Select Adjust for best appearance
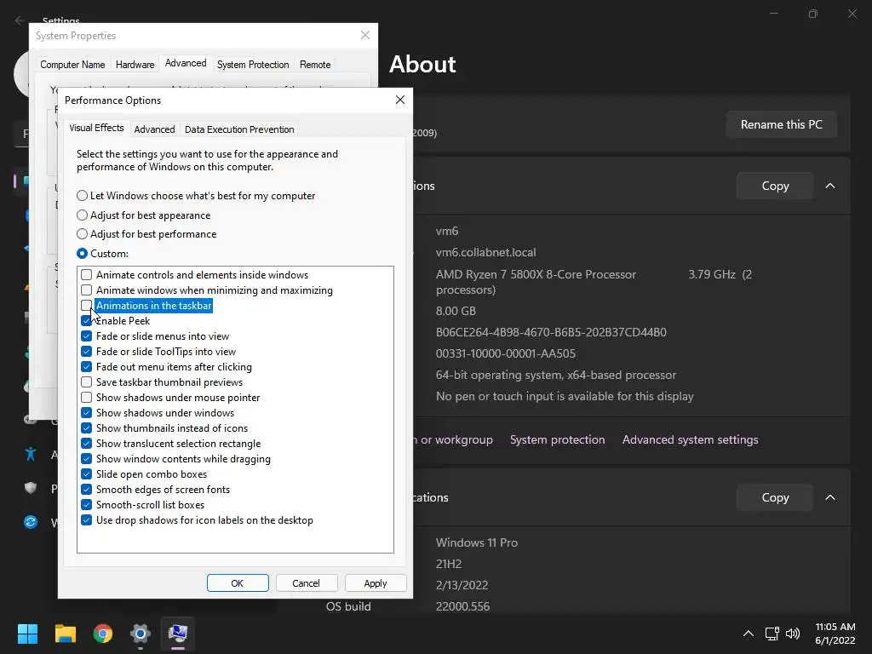 point(83,215)
